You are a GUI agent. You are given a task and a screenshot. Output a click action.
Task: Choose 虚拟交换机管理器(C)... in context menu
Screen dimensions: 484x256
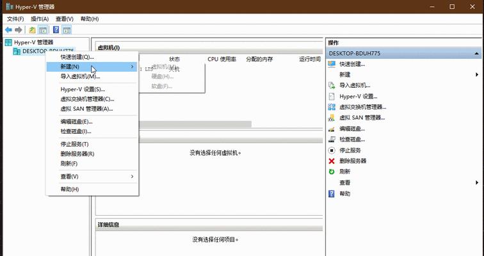(x=92, y=99)
